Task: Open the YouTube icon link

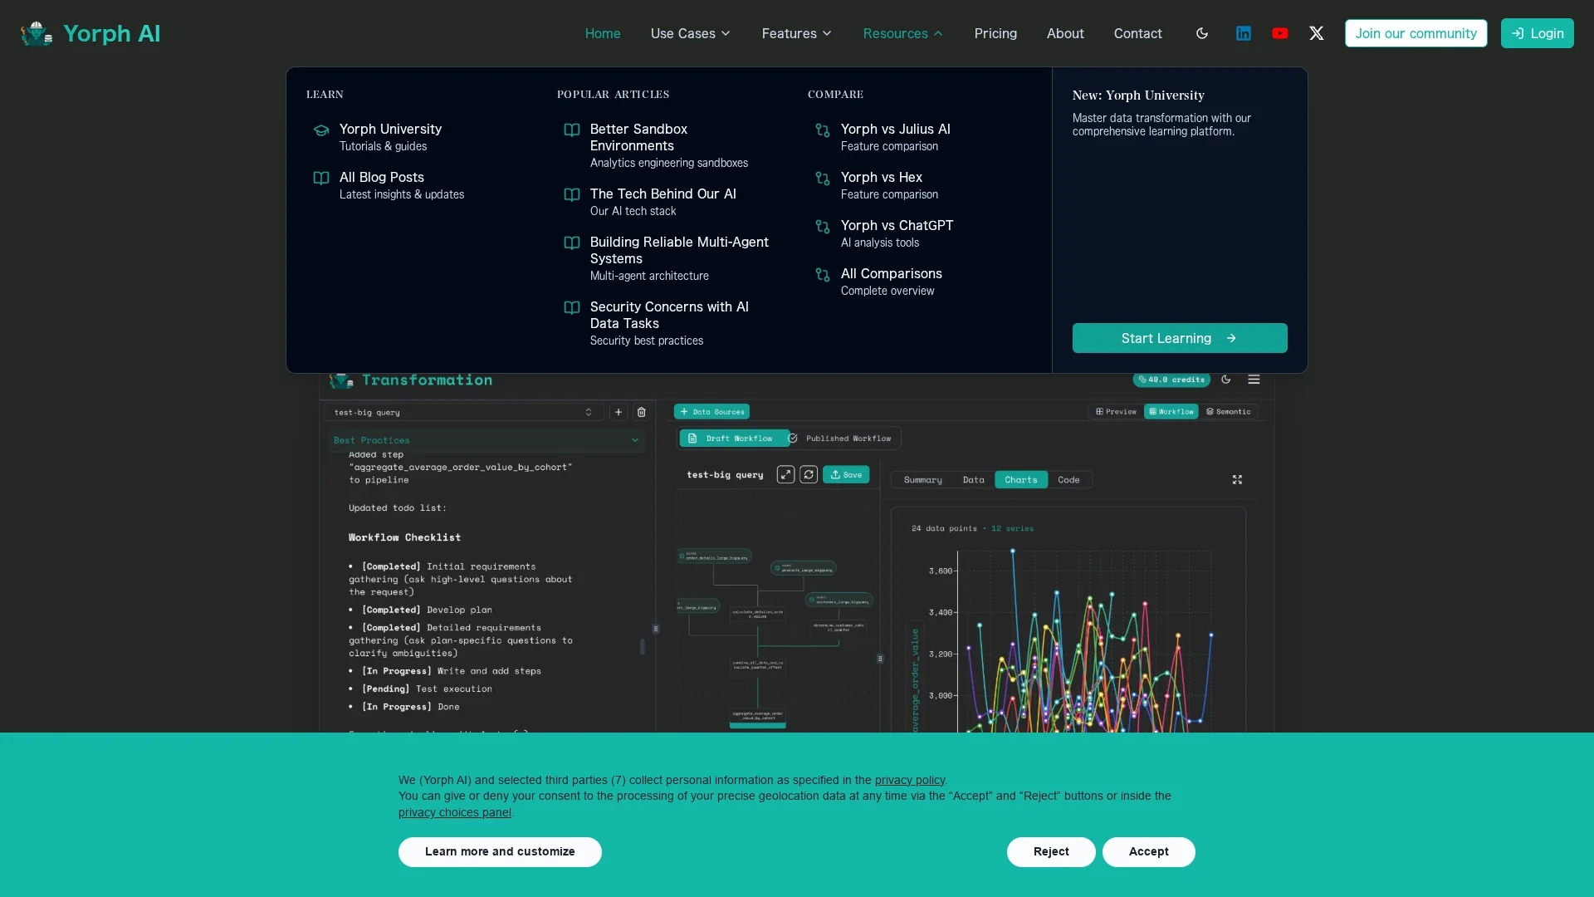Action: pyautogui.click(x=1280, y=33)
